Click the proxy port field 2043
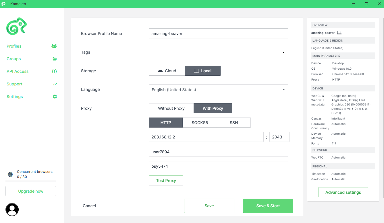Viewport: 384px width, 223px height. [x=279, y=137]
